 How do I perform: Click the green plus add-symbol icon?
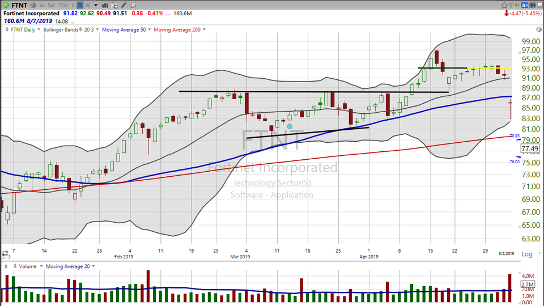(x=6, y=5)
